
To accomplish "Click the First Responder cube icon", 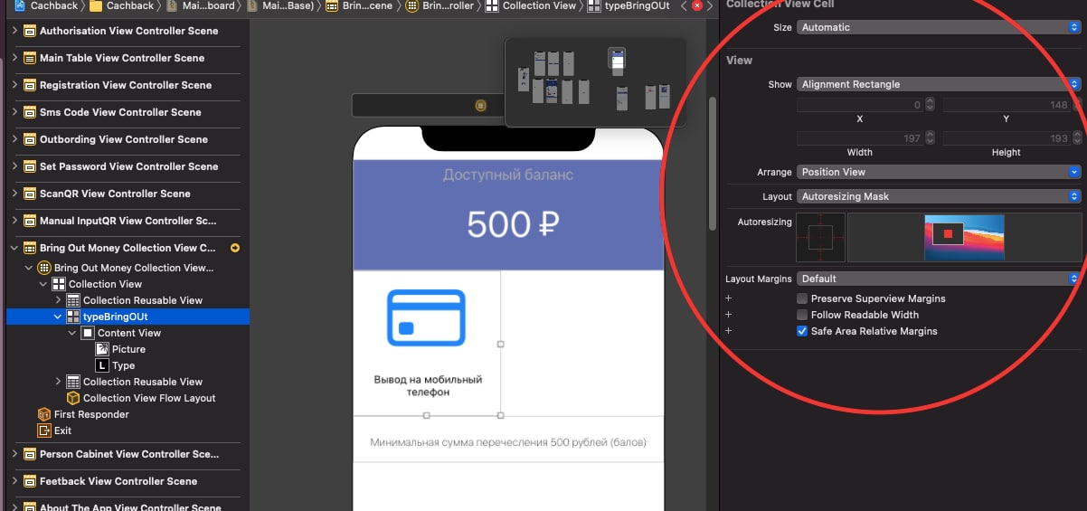I will 44,414.
